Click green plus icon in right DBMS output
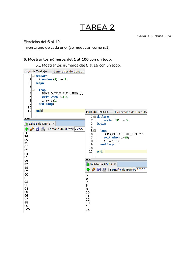Viewport: 195px width, 260px height. coord(88,169)
